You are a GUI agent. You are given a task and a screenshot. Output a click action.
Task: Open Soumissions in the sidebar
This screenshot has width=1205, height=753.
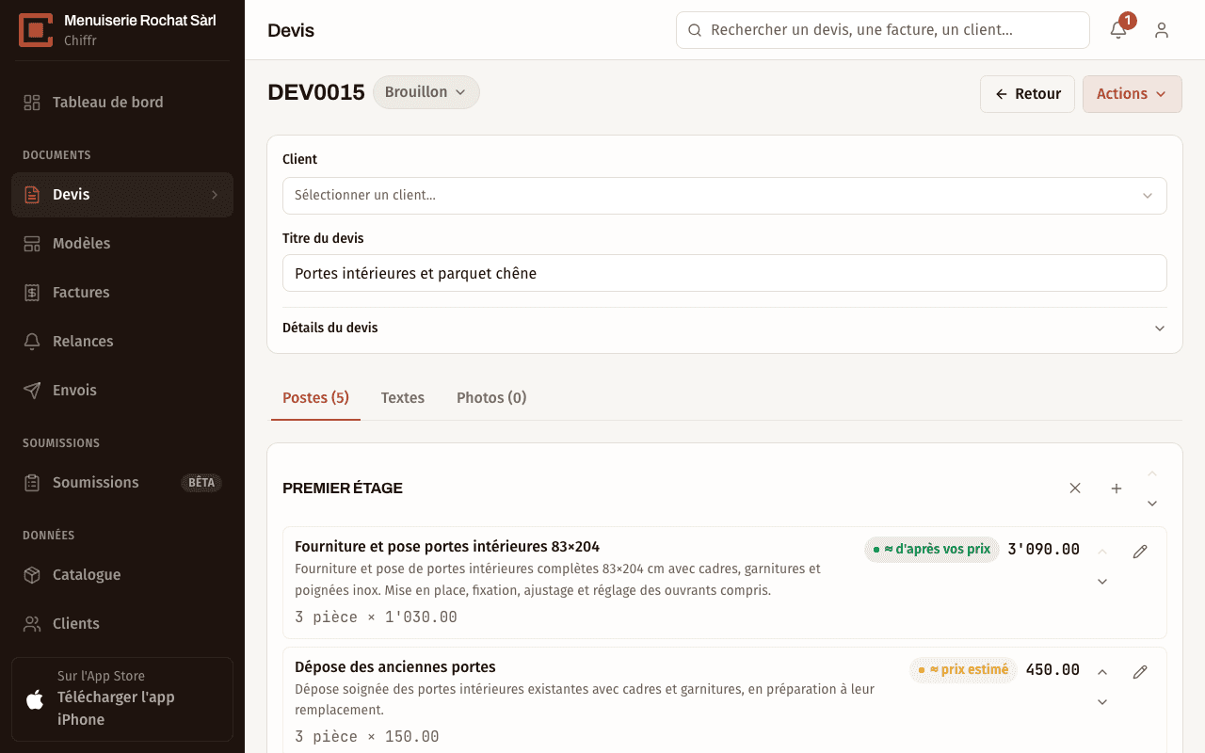pos(122,483)
